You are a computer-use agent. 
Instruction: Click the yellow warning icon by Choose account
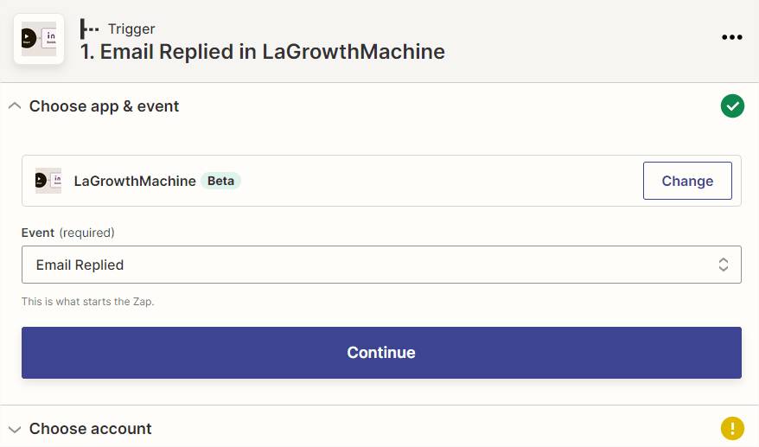tap(732, 429)
